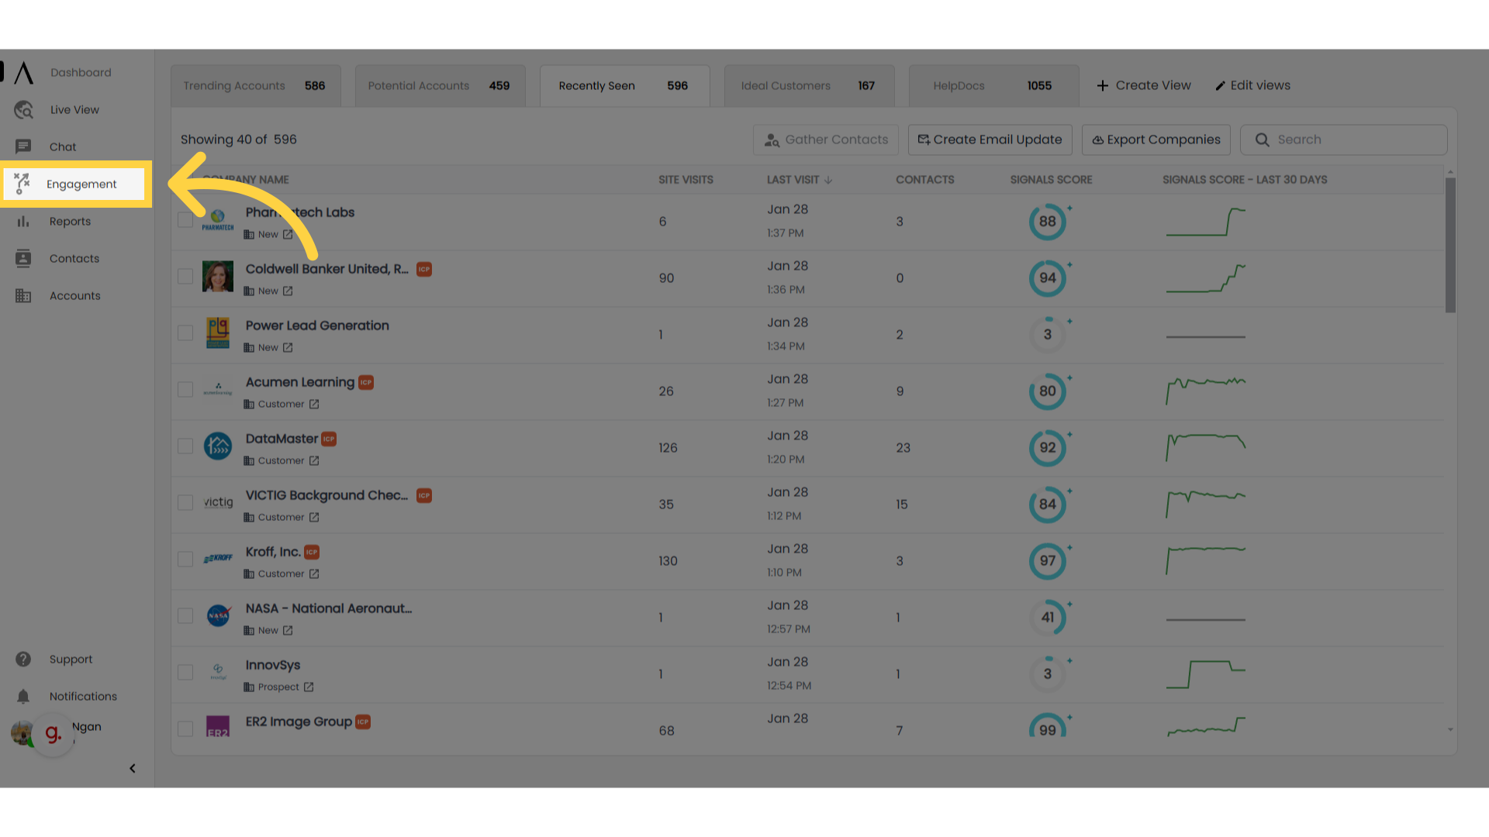Click the Support question mark icon
1489x837 pixels.
coord(23,660)
